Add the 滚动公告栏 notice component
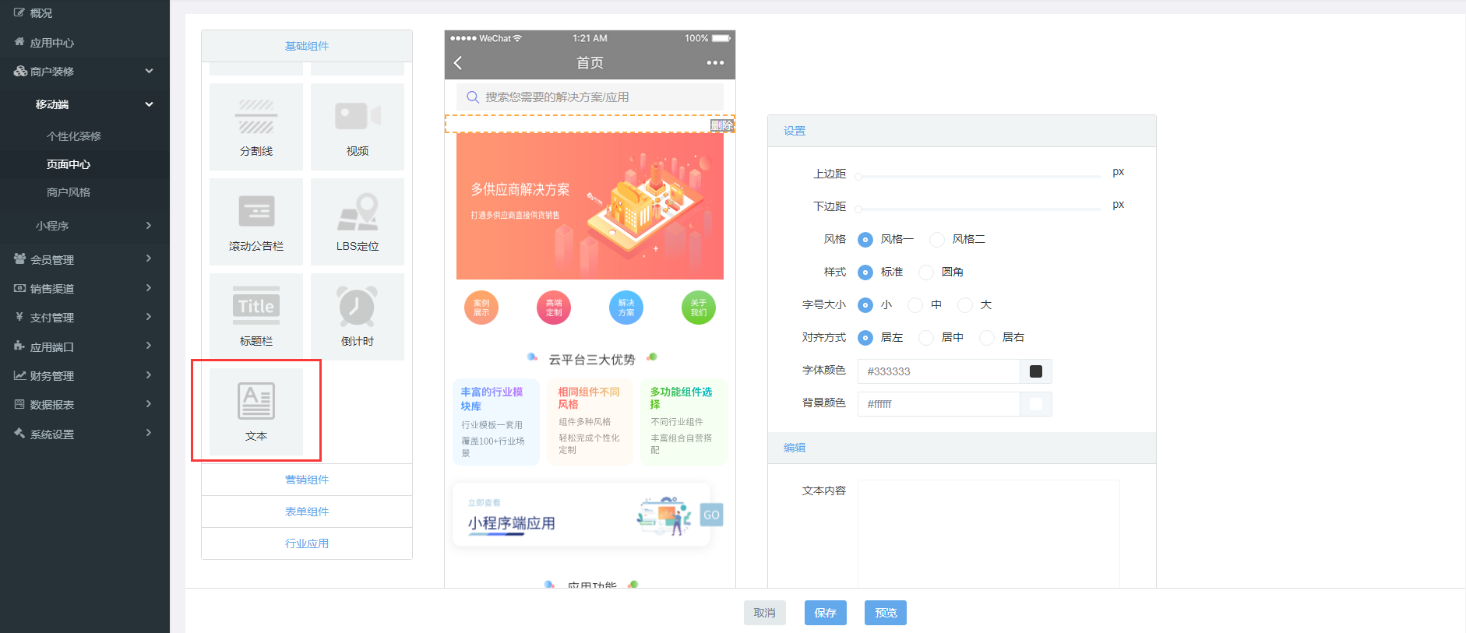1466x633 pixels. (255, 221)
